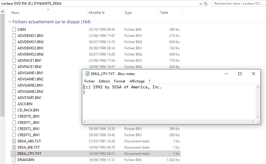Screen dimensions: 266x164
Task: Open the Affichage menu in Bloc-notes
Action: click(x=137, y=81)
